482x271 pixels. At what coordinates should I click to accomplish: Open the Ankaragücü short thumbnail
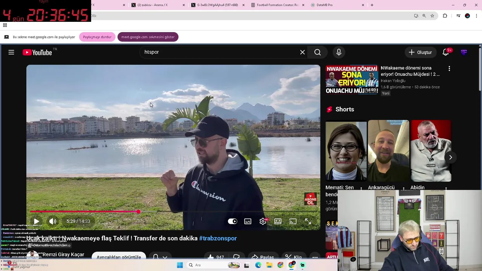point(388,151)
